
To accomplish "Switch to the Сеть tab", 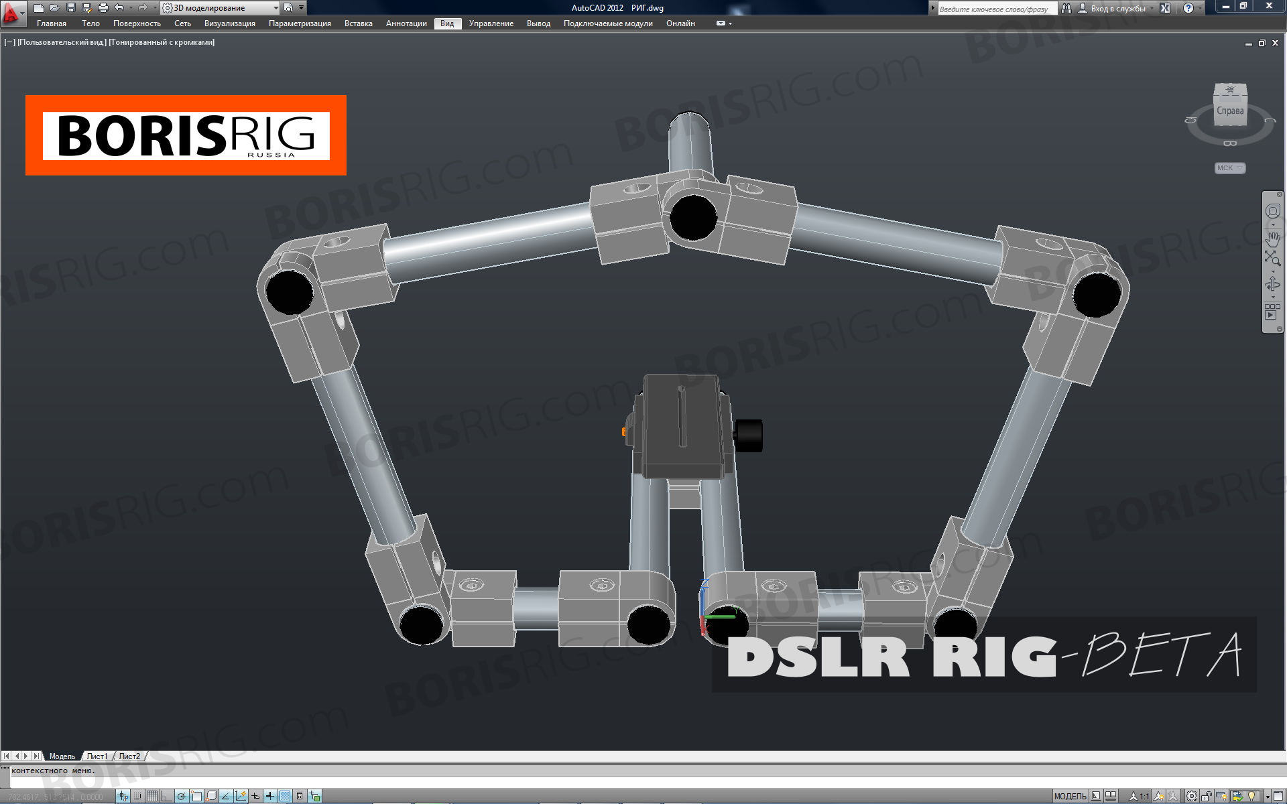I will click(x=182, y=23).
